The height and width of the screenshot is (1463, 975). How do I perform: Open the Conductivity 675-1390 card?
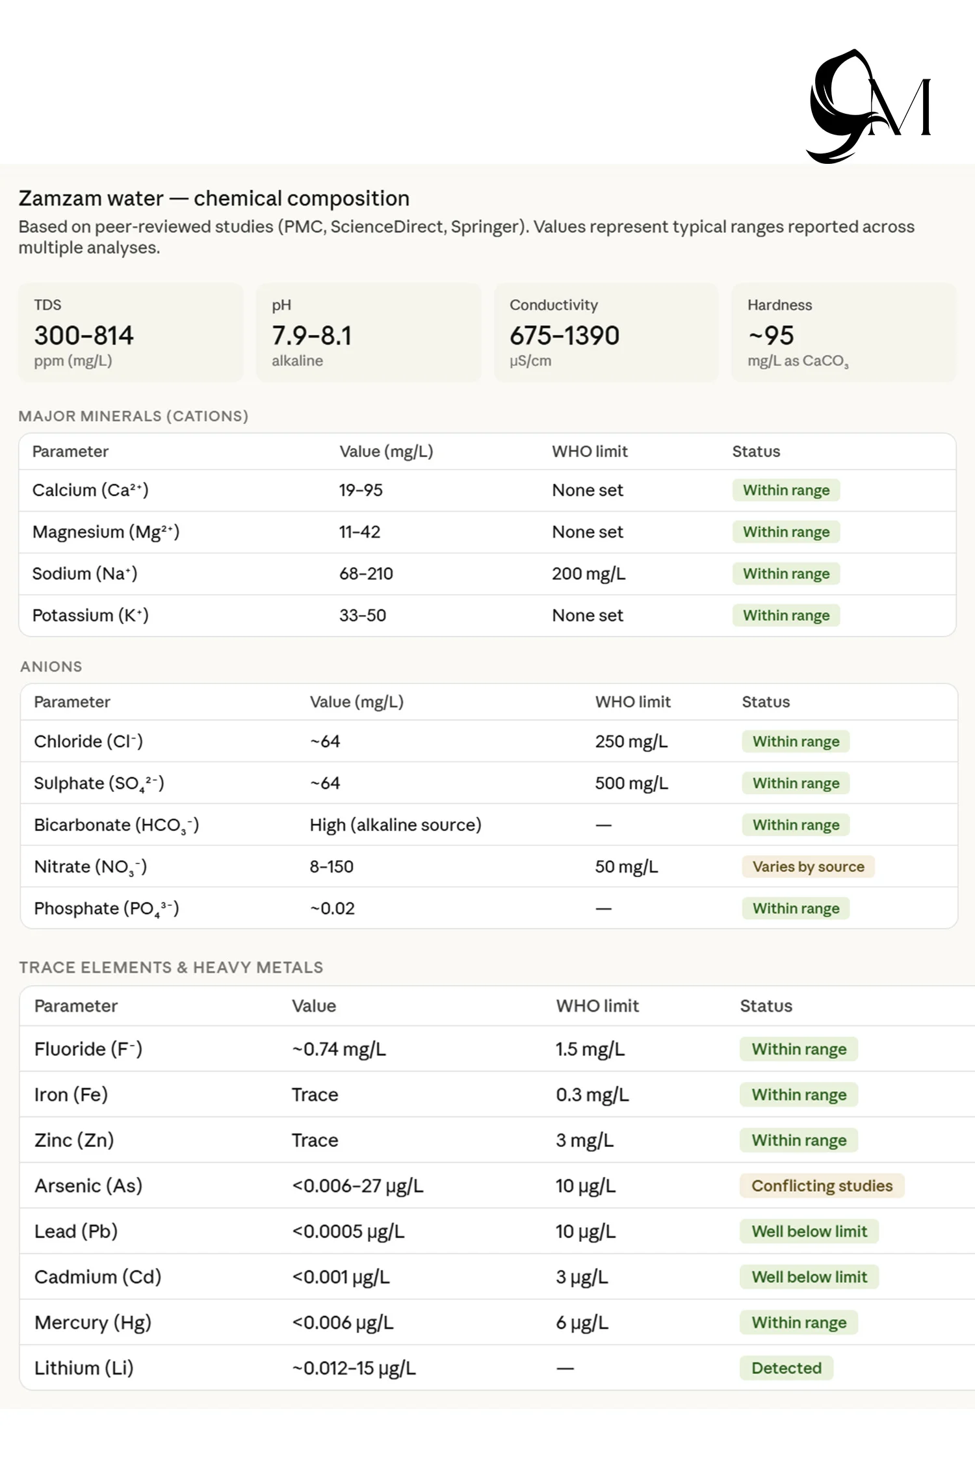(x=606, y=332)
